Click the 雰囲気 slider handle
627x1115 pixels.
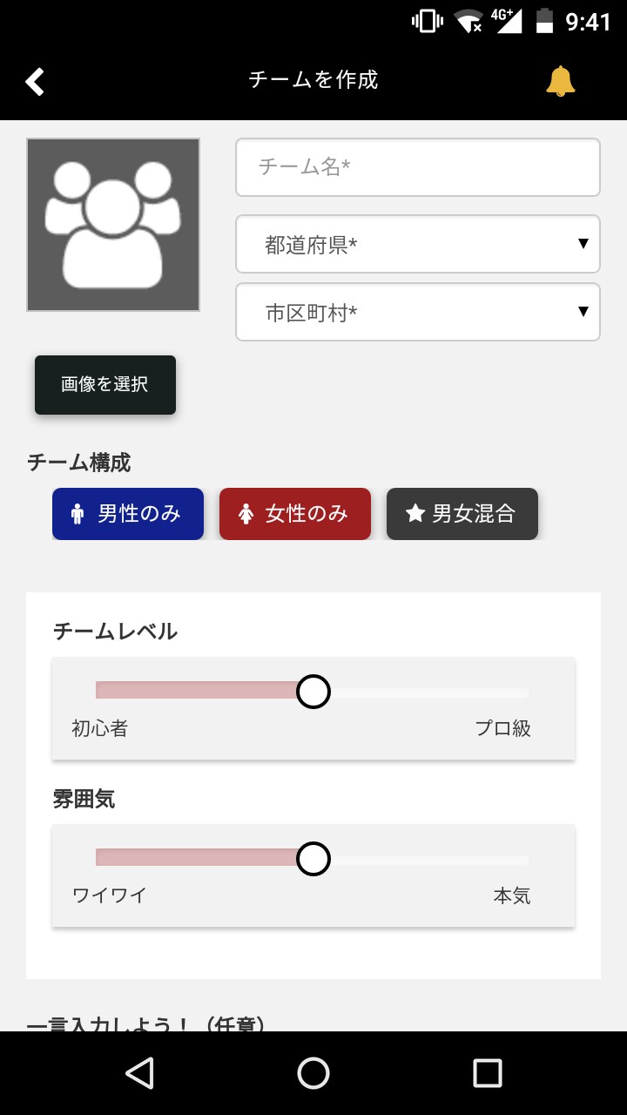(x=313, y=859)
